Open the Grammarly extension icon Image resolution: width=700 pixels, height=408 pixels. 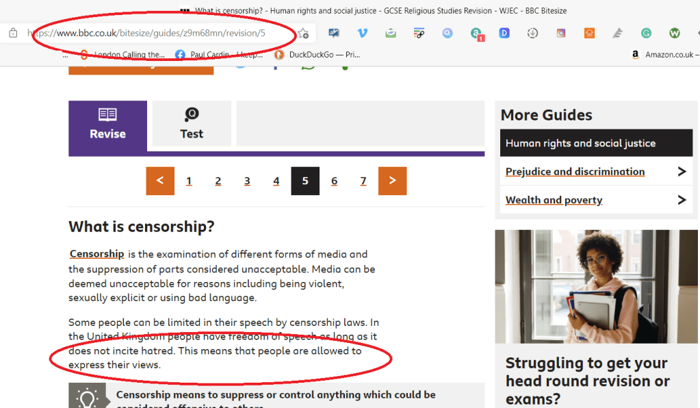[646, 33]
